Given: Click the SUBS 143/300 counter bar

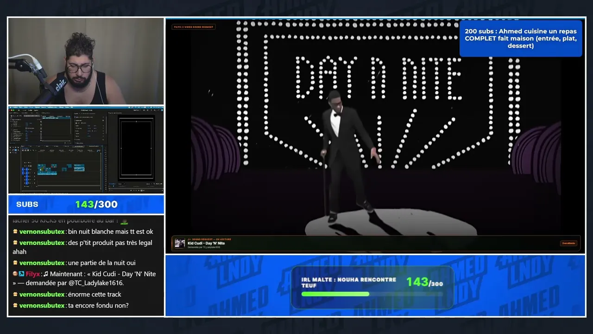Looking at the screenshot, I should (86, 205).
